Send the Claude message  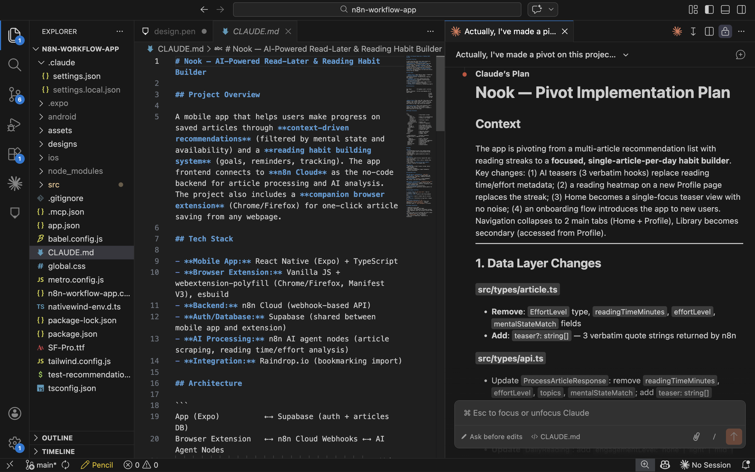pyautogui.click(x=734, y=437)
